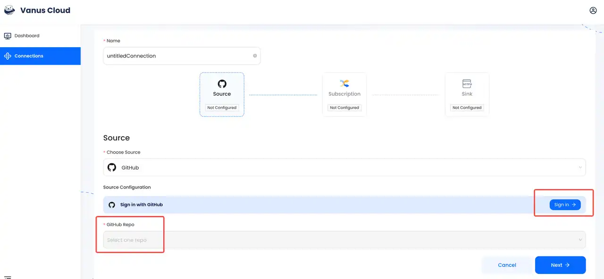The width and height of the screenshot is (604, 279).
Task: Click the Not Configured badge under Source
Action: [x=222, y=107]
